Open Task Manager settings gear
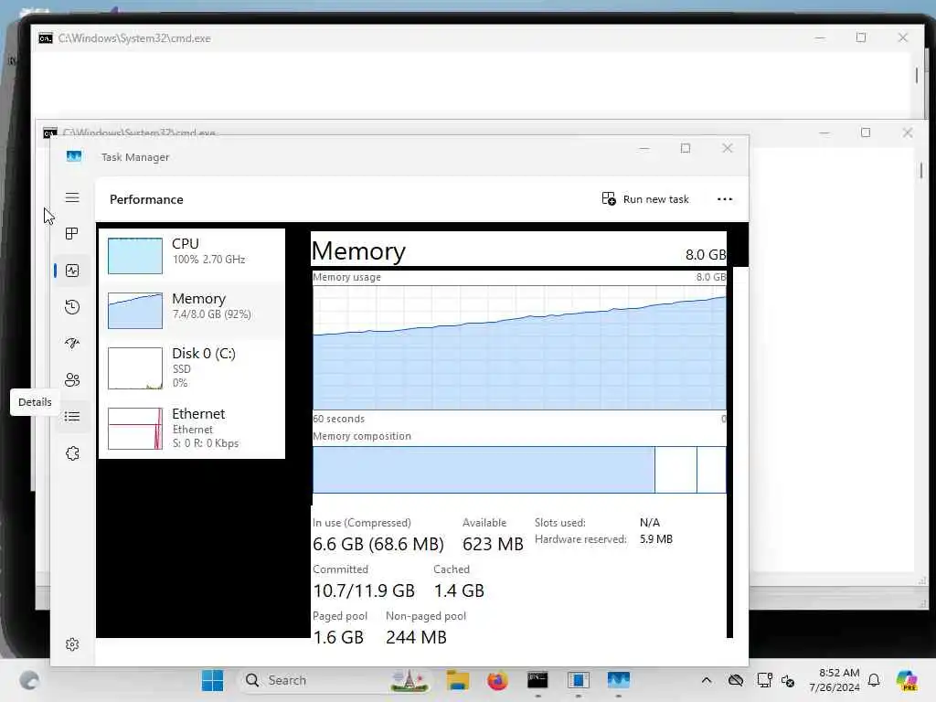Viewport: 936px width, 702px height. click(x=72, y=644)
